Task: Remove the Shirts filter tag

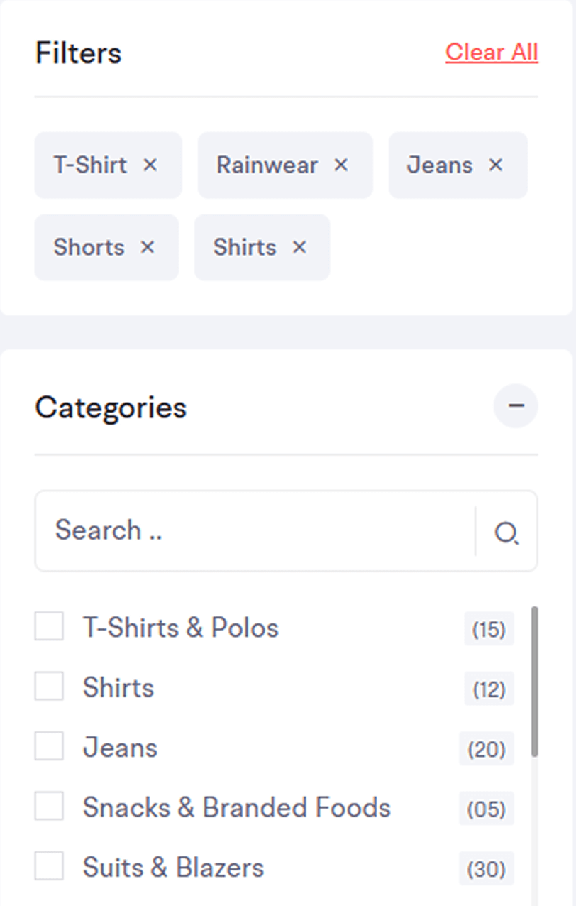Action: (x=300, y=247)
